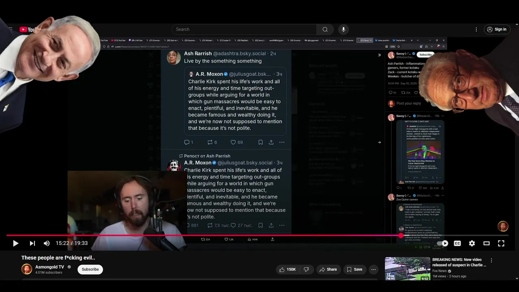Open more actions under the video
The height and width of the screenshot is (292, 519).
pos(373,269)
